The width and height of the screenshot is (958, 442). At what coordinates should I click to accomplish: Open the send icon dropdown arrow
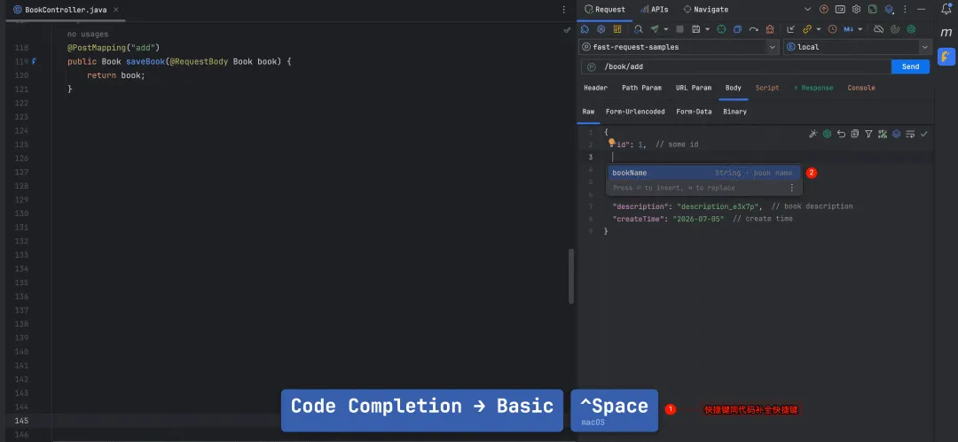666,29
